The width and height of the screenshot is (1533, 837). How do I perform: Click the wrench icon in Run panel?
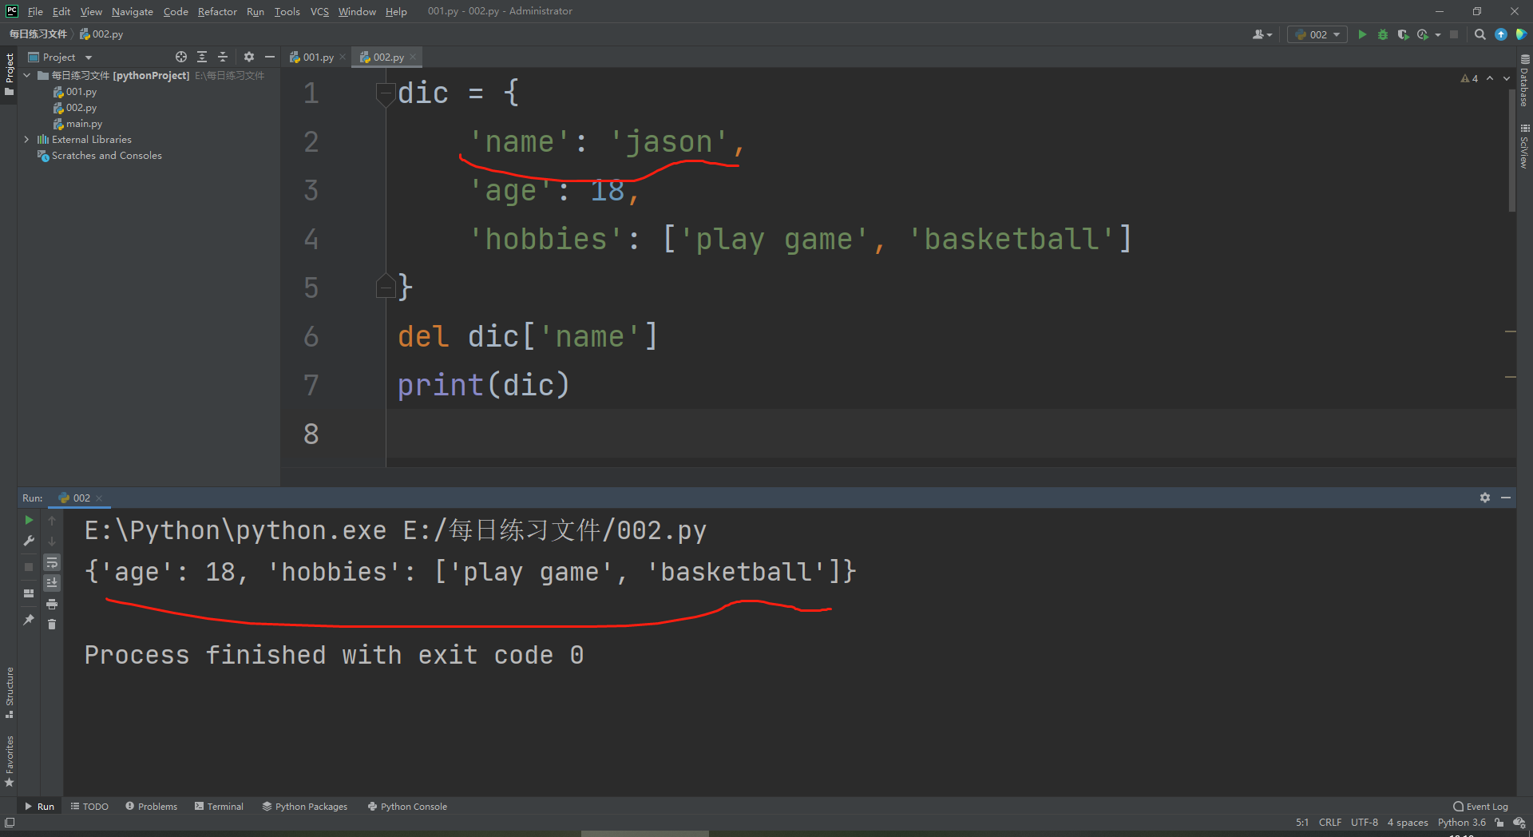coord(30,541)
